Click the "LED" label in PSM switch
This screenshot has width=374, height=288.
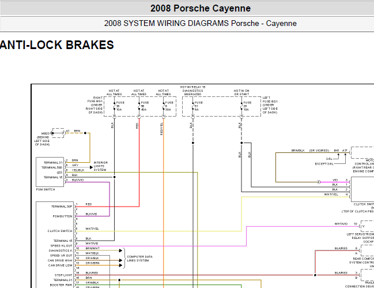point(59,173)
